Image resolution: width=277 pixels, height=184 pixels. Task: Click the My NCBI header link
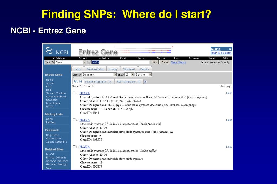pos(216,49)
